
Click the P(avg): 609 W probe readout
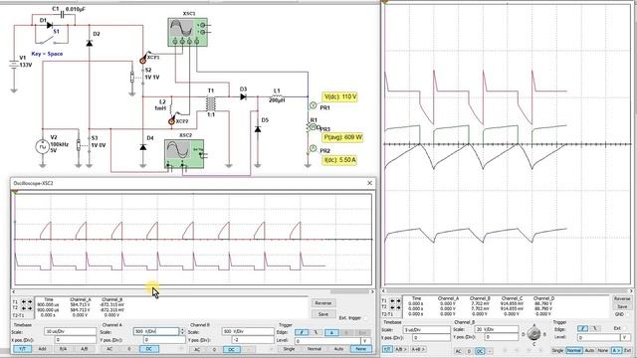tap(342, 137)
